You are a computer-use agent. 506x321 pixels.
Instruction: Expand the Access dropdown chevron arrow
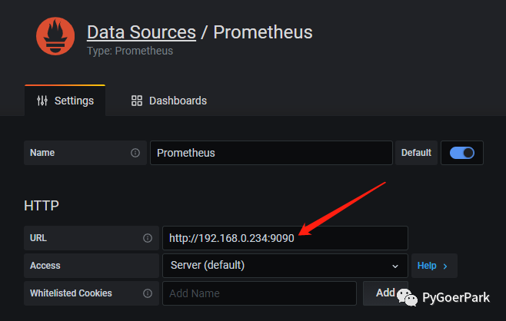(x=395, y=266)
